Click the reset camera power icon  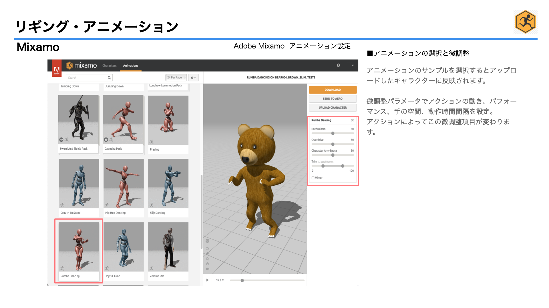click(x=207, y=264)
